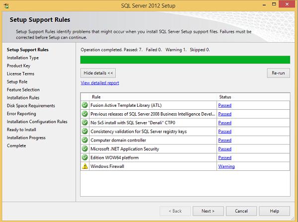Click yellow warning icon for Windows Firewall
This screenshot has width=298, height=222.
pos(85,166)
